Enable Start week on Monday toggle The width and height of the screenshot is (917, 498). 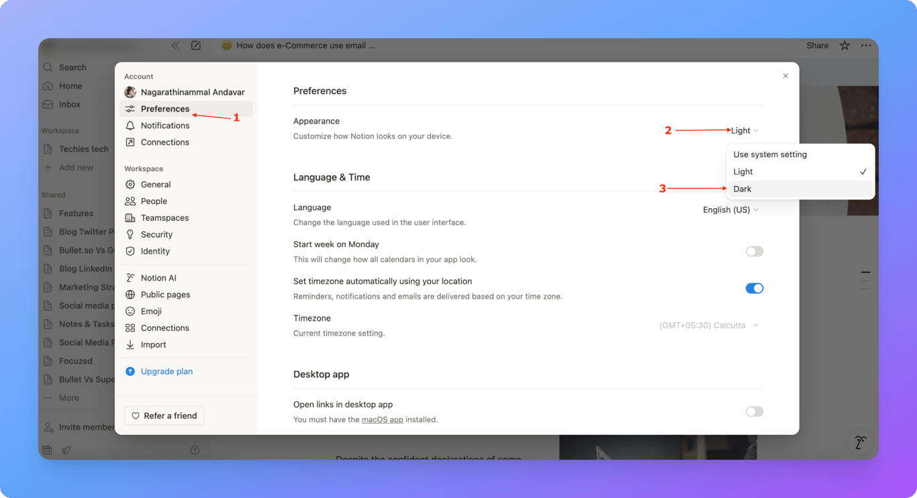[x=755, y=252]
